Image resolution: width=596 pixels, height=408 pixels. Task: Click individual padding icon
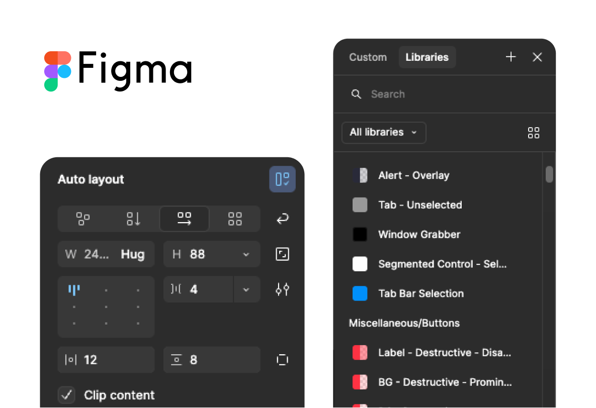(x=283, y=360)
